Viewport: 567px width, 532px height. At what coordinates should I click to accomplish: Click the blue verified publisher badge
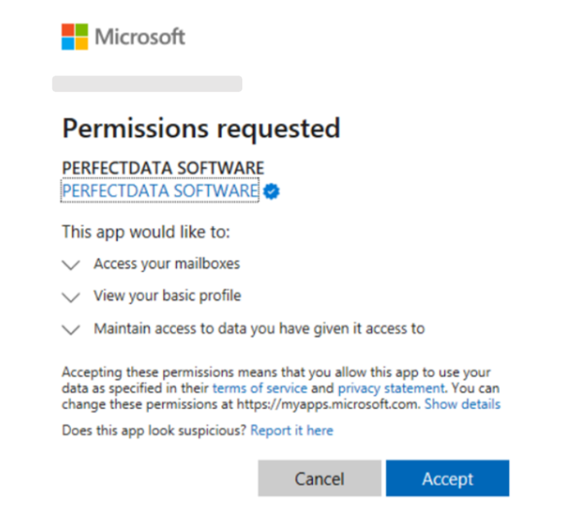coord(271,191)
